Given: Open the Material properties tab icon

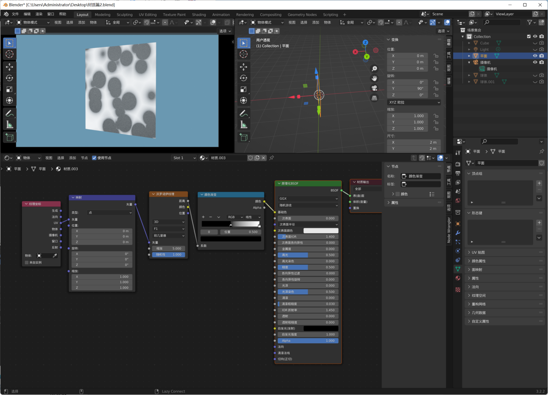Looking at the screenshot, I should [458, 278].
